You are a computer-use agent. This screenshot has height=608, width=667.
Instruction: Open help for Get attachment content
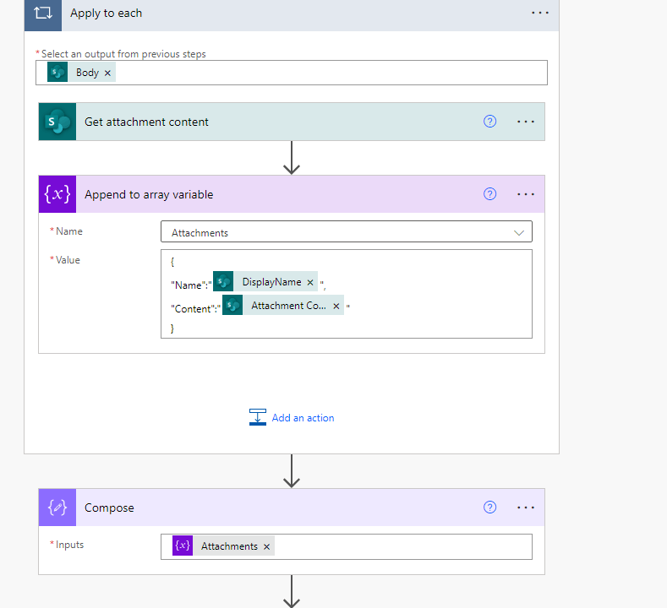point(489,122)
